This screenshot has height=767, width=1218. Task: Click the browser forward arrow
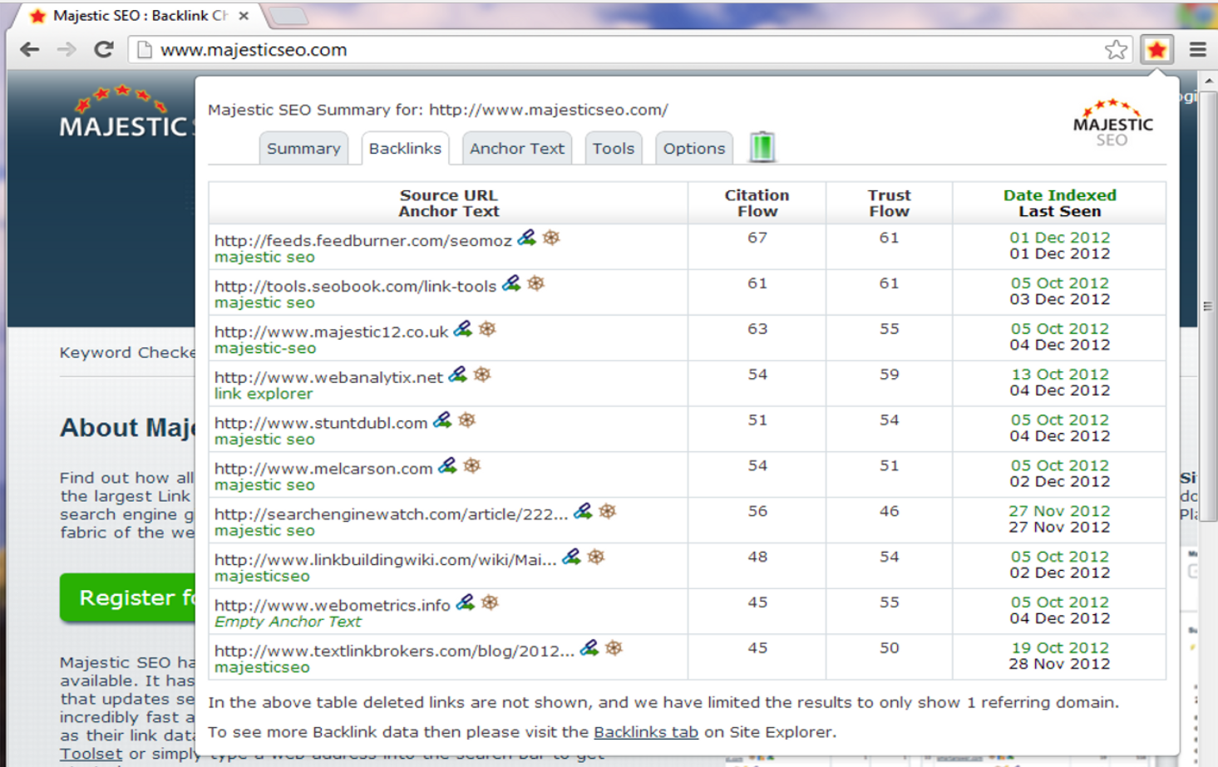coord(67,50)
